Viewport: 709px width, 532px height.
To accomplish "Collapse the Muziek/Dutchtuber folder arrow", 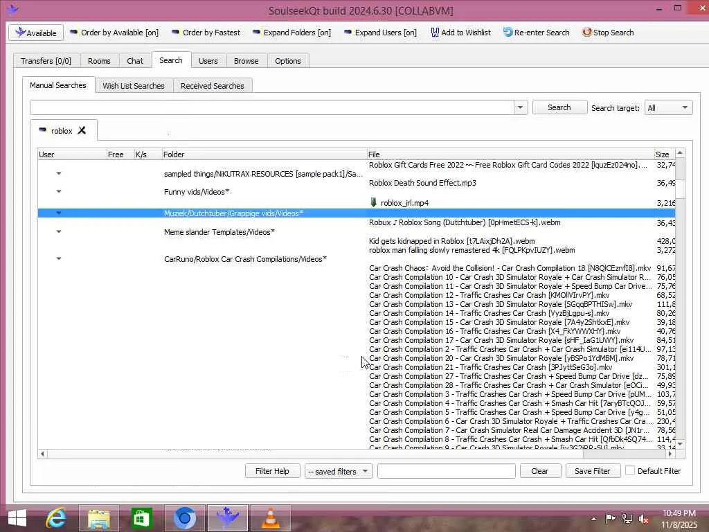I will pos(59,213).
